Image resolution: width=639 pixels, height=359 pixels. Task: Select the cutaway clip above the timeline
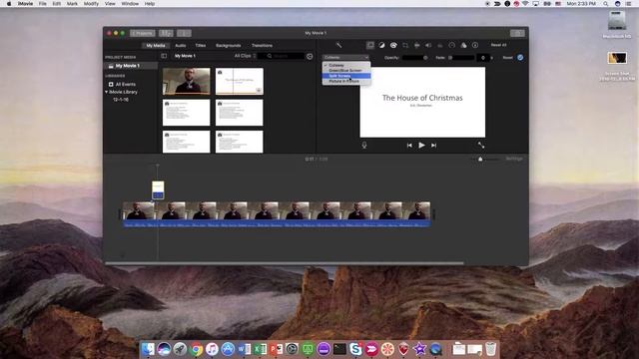[158, 190]
